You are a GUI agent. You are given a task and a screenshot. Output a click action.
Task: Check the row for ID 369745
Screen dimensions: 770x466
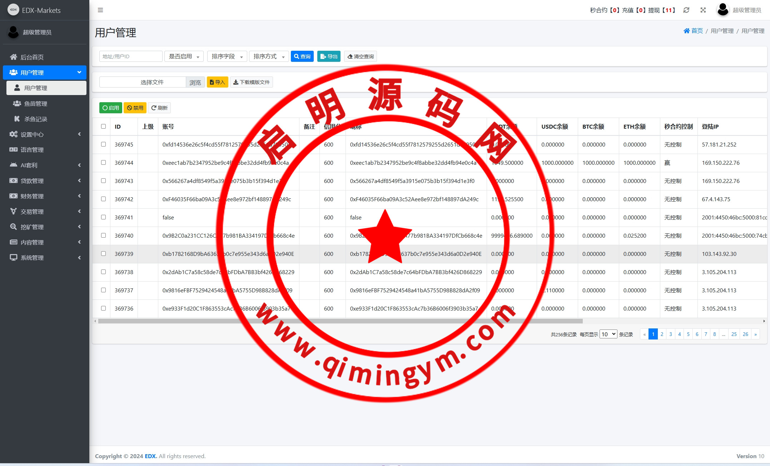coord(103,144)
